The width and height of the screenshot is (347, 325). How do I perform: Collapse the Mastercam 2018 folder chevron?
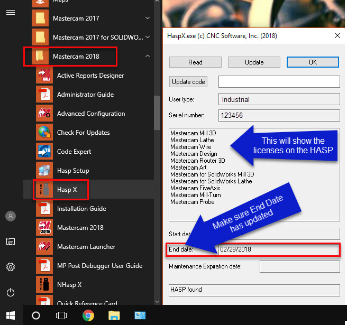pos(148,56)
